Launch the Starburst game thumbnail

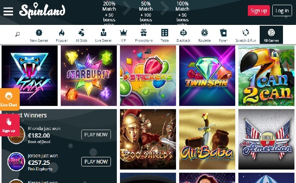(x=89, y=75)
